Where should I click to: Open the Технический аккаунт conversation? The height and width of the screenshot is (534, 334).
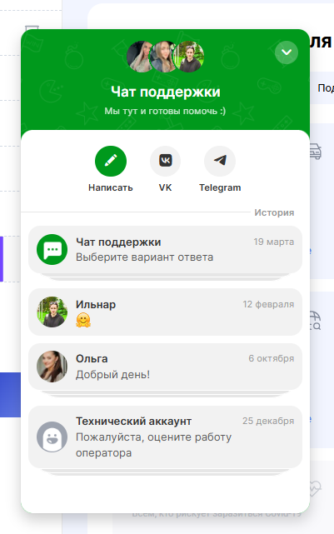pos(165,437)
